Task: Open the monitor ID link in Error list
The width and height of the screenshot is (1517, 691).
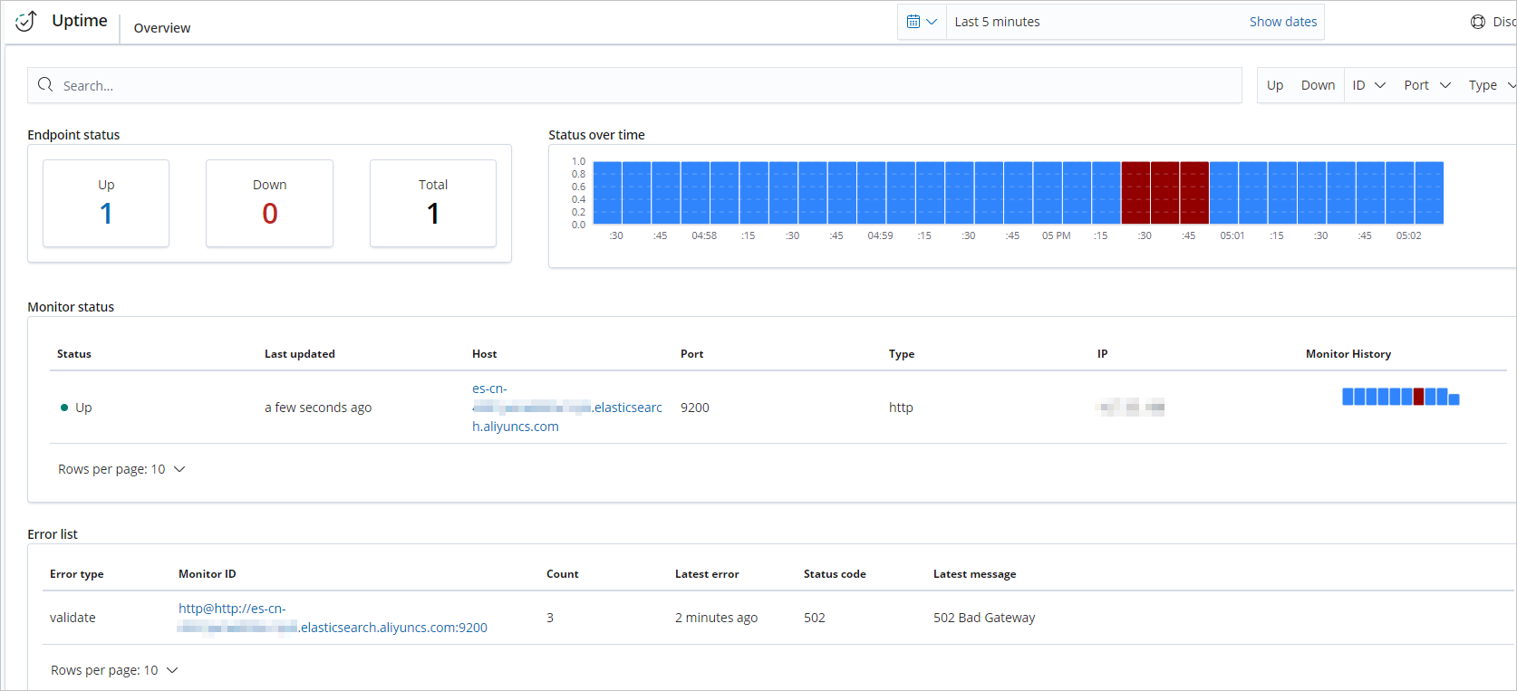Action: (x=333, y=619)
